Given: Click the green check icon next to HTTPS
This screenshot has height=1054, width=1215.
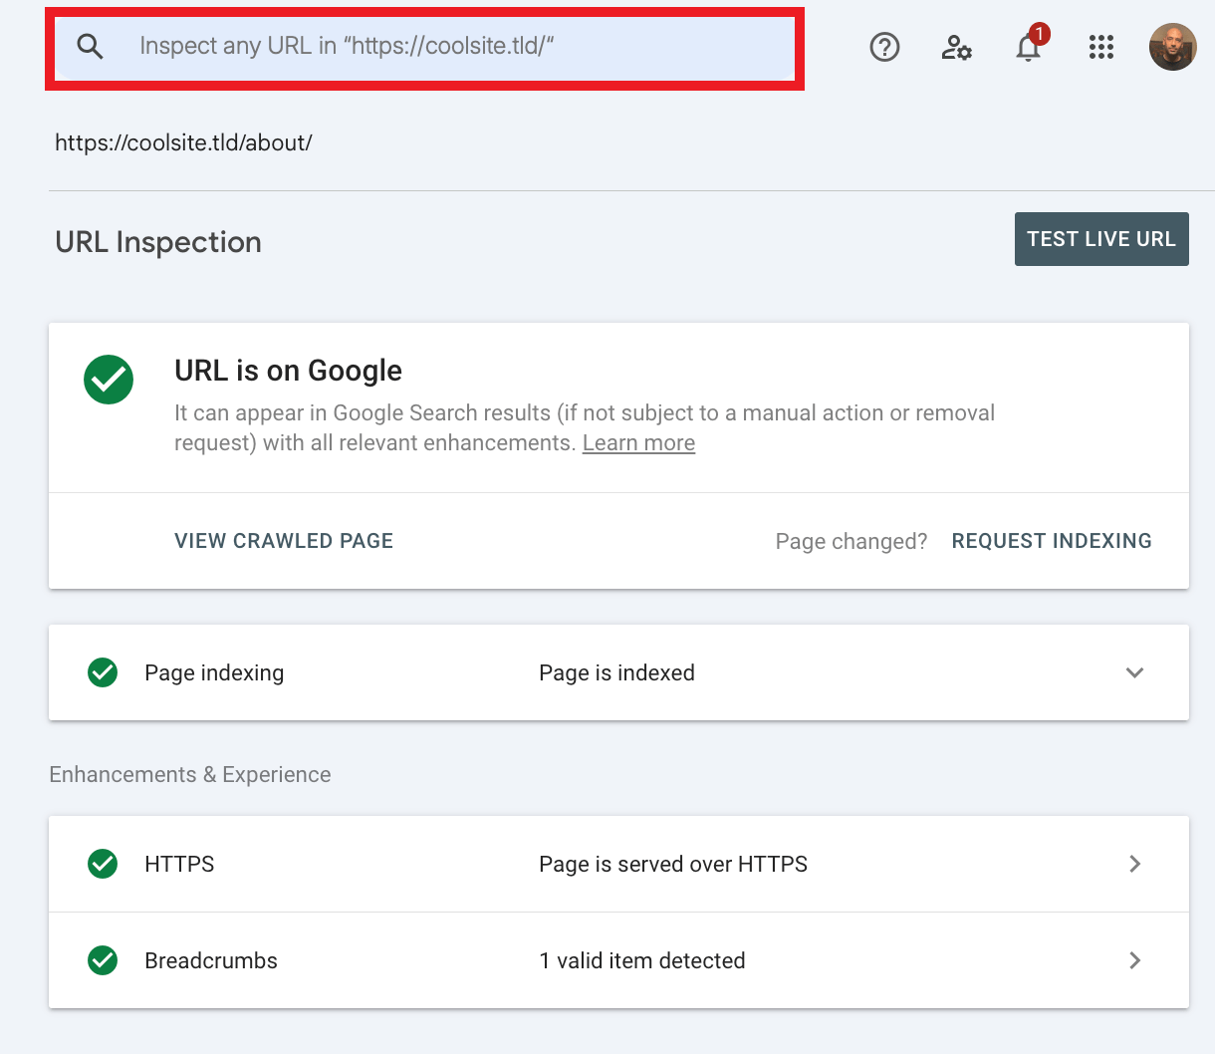Looking at the screenshot, I should point(102,864).
